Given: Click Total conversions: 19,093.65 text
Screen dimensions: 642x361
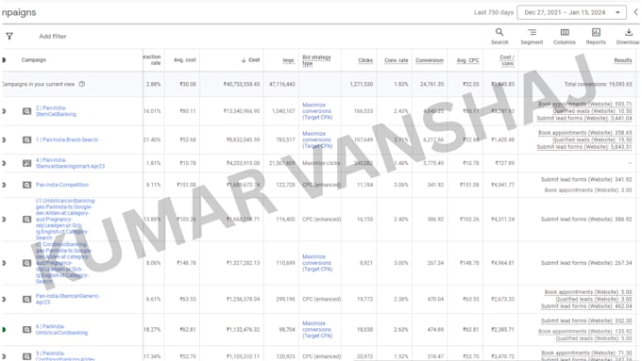Looking at the screenshot, I should pyautogui.click(x=599, y=84).
